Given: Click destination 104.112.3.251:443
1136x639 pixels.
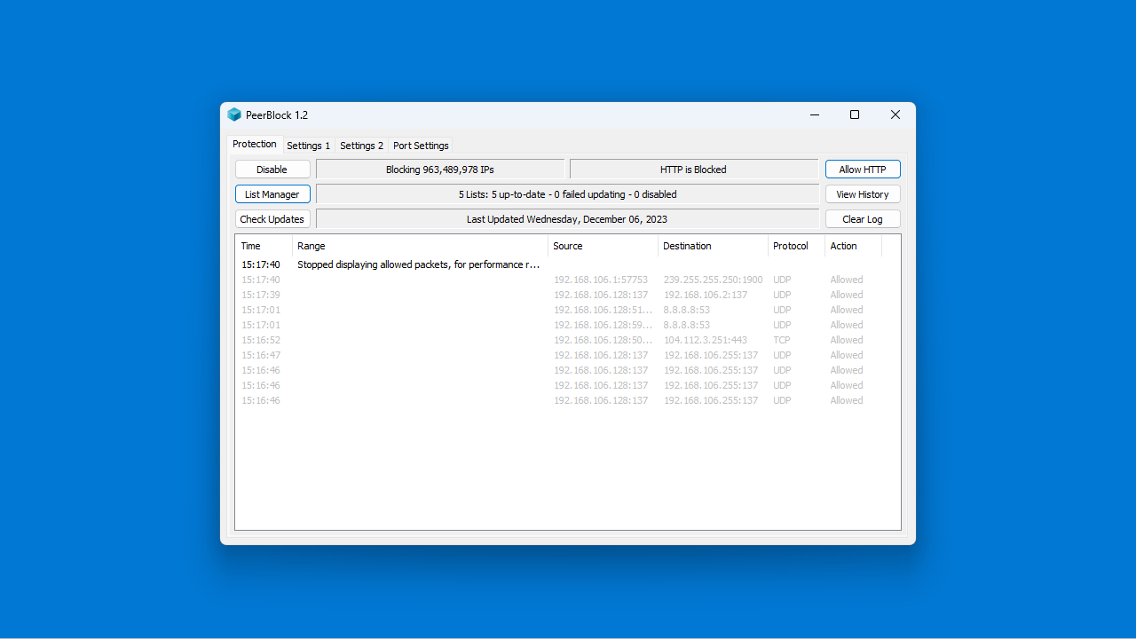Looking at the screenshot, I should click(706, 340).
